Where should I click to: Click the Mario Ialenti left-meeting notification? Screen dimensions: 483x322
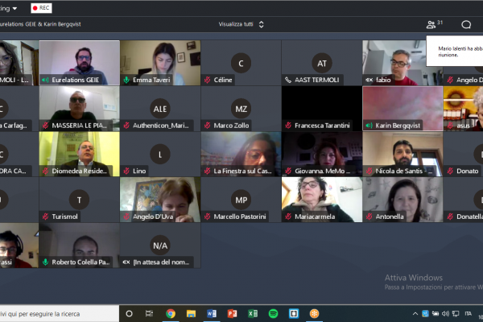[x=455, y=52]
